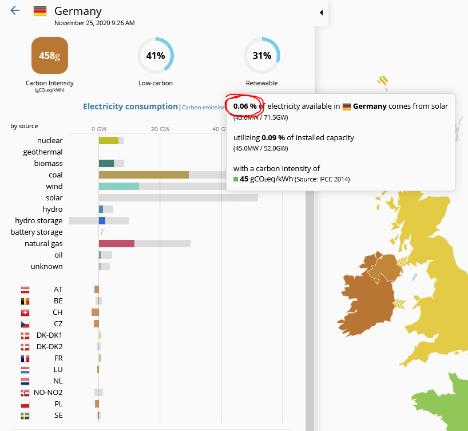This screenshot has height=431, width=468.
Task: Click the France flag icon
Action: (x=25, y=358)
